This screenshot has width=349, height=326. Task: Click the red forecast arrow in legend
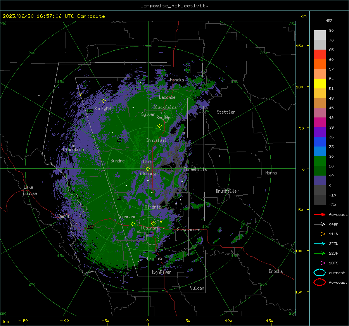(320, 214)
